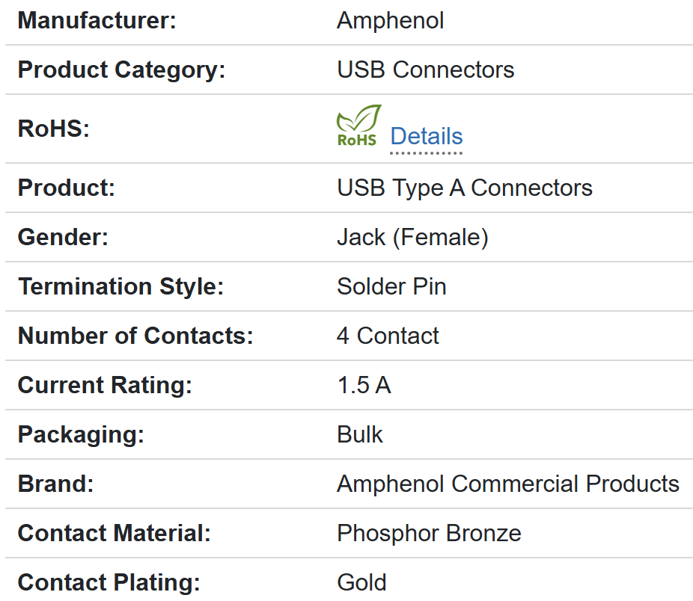Screen dimensions: 693x601
Task: Open the RoHS Details link
Action: pyautogui.click(x=426, y=137)
